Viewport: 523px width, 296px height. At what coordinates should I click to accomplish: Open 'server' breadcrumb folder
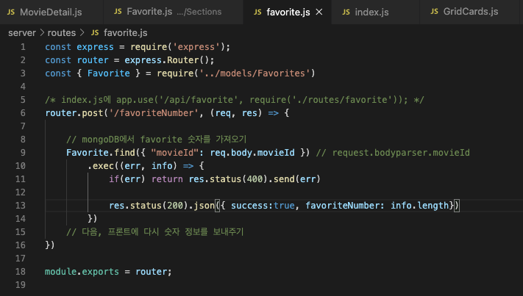pos(22,32)
